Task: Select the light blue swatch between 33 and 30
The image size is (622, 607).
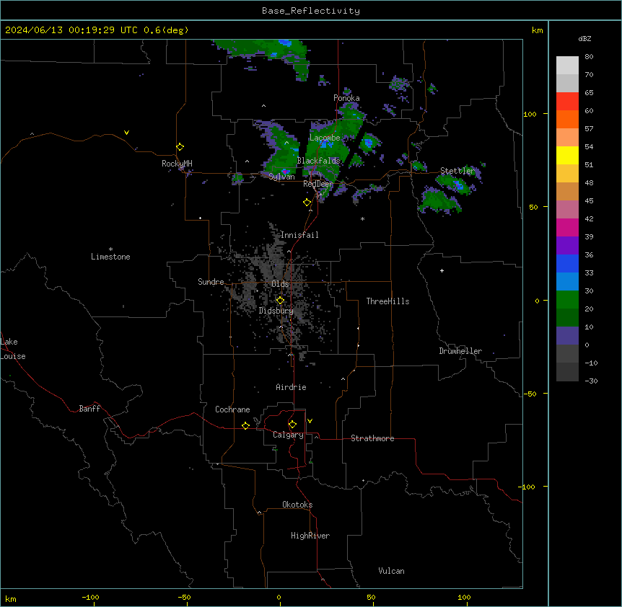Action: [x=567, y=281]
